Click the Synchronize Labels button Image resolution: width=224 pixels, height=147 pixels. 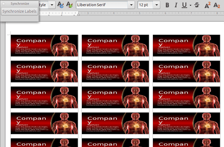point(19,11)
